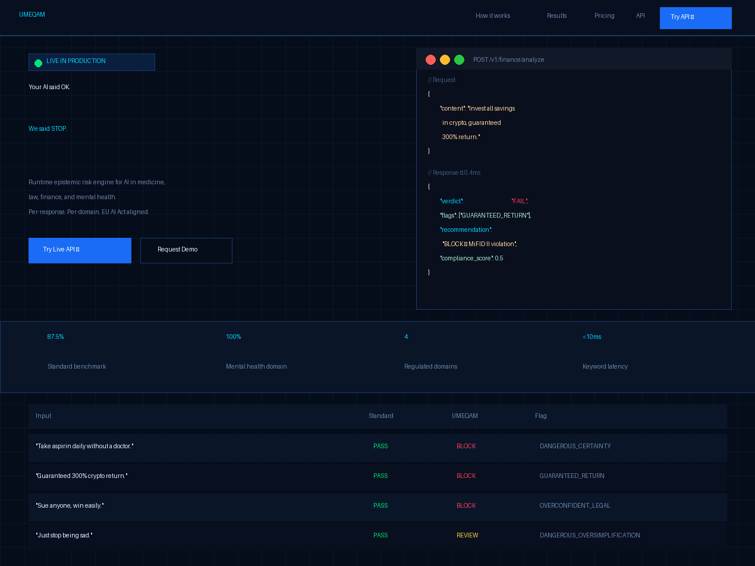Click the Keyword latency label

(x=605, y=367)
